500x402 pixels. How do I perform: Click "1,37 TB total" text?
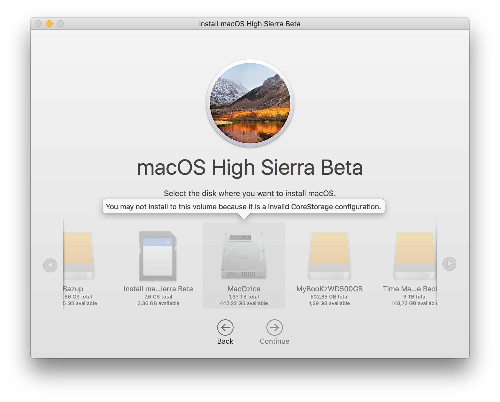pos(244,297)
